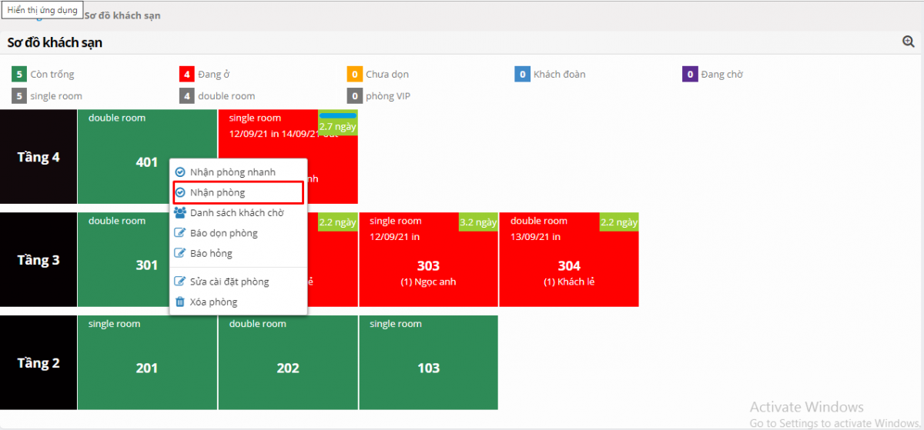Image resolution: width=924 pixels, height=430 pixels.
Task: Filter rooms by phòng VIP type
Action: coord(390,96)
